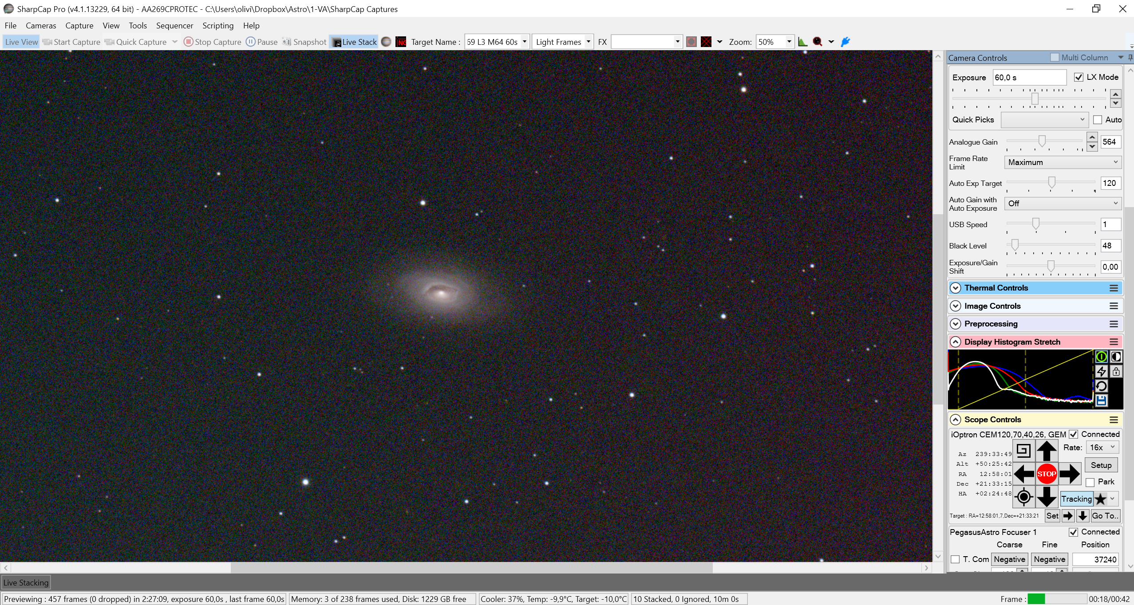Viewport: 1134px width, 605px height.
Task: Open the zoom magnifier tool in toolbar
Action: pyautogui.click(x=818, y=42)
